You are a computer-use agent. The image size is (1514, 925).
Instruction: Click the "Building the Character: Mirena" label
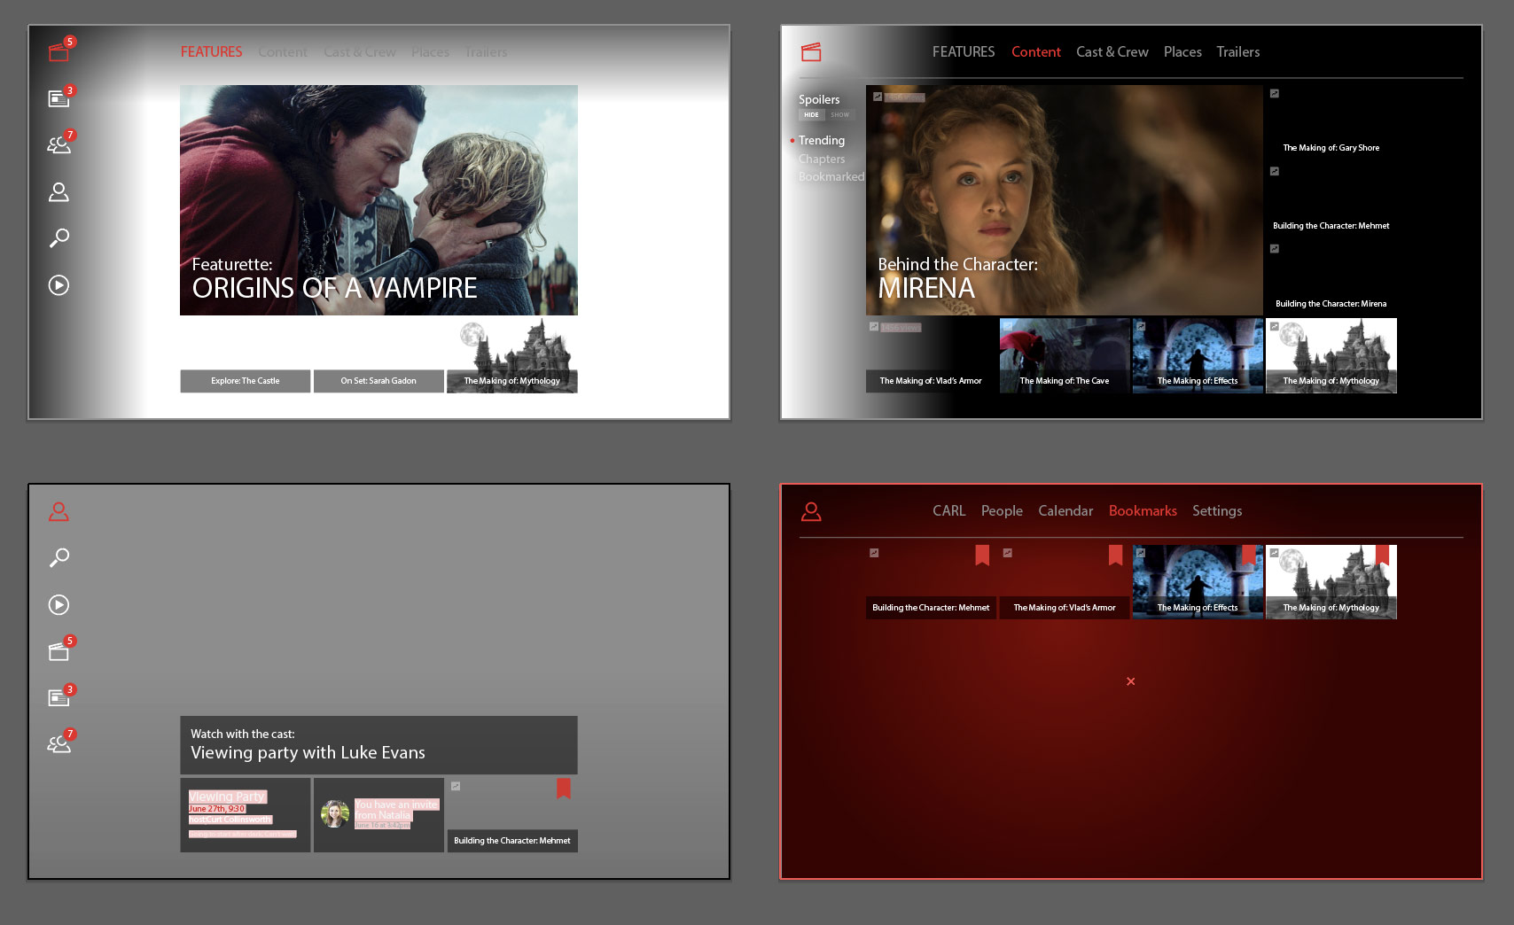click(x=1331, y=304)
